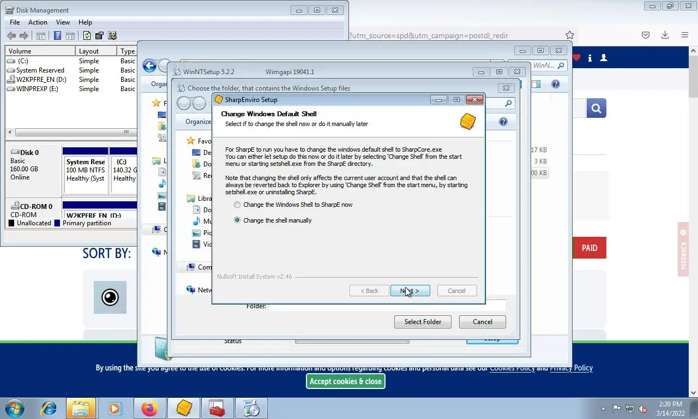Click the Layout column header
Image resolution: width=698 pixels, height=419 pixels.
pos(96,51)
